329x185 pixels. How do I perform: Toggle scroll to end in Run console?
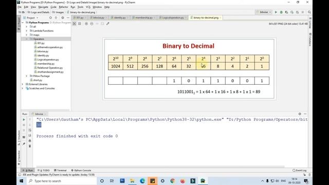point(30,136)
